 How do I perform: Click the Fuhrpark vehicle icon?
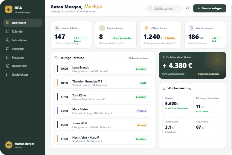coord(8,49)
